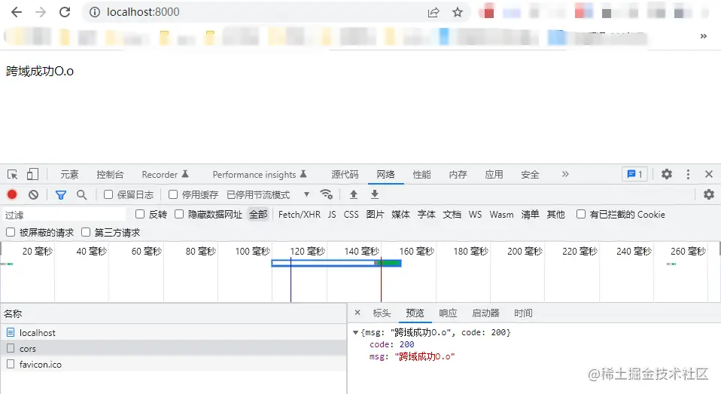Viewport: 721px width, 394px height.
Task: Collapse the JSON preview object
Action: (x=355, y=332)
